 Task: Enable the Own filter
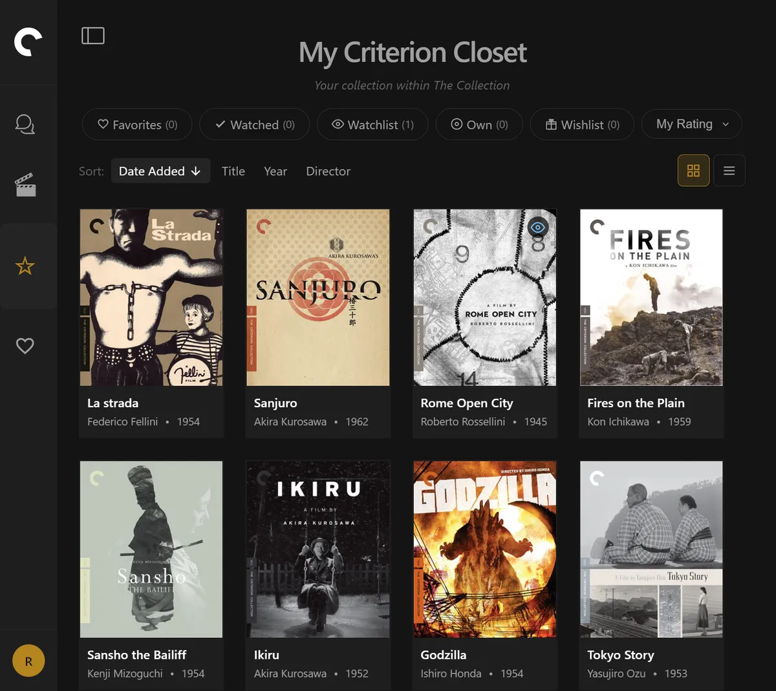click(x=479, y=124)
